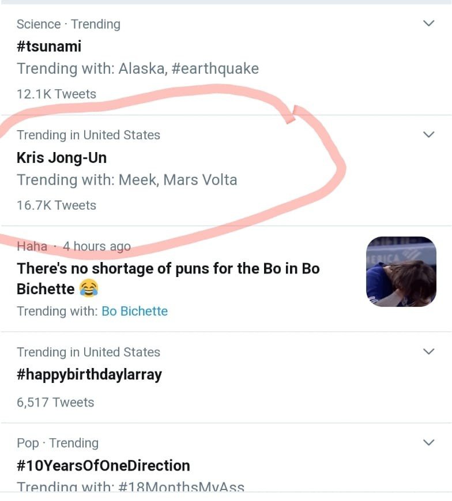Click the Bo Bichette blue link
The width and height of the screenshot is (452, 501).
pos(135,311)
